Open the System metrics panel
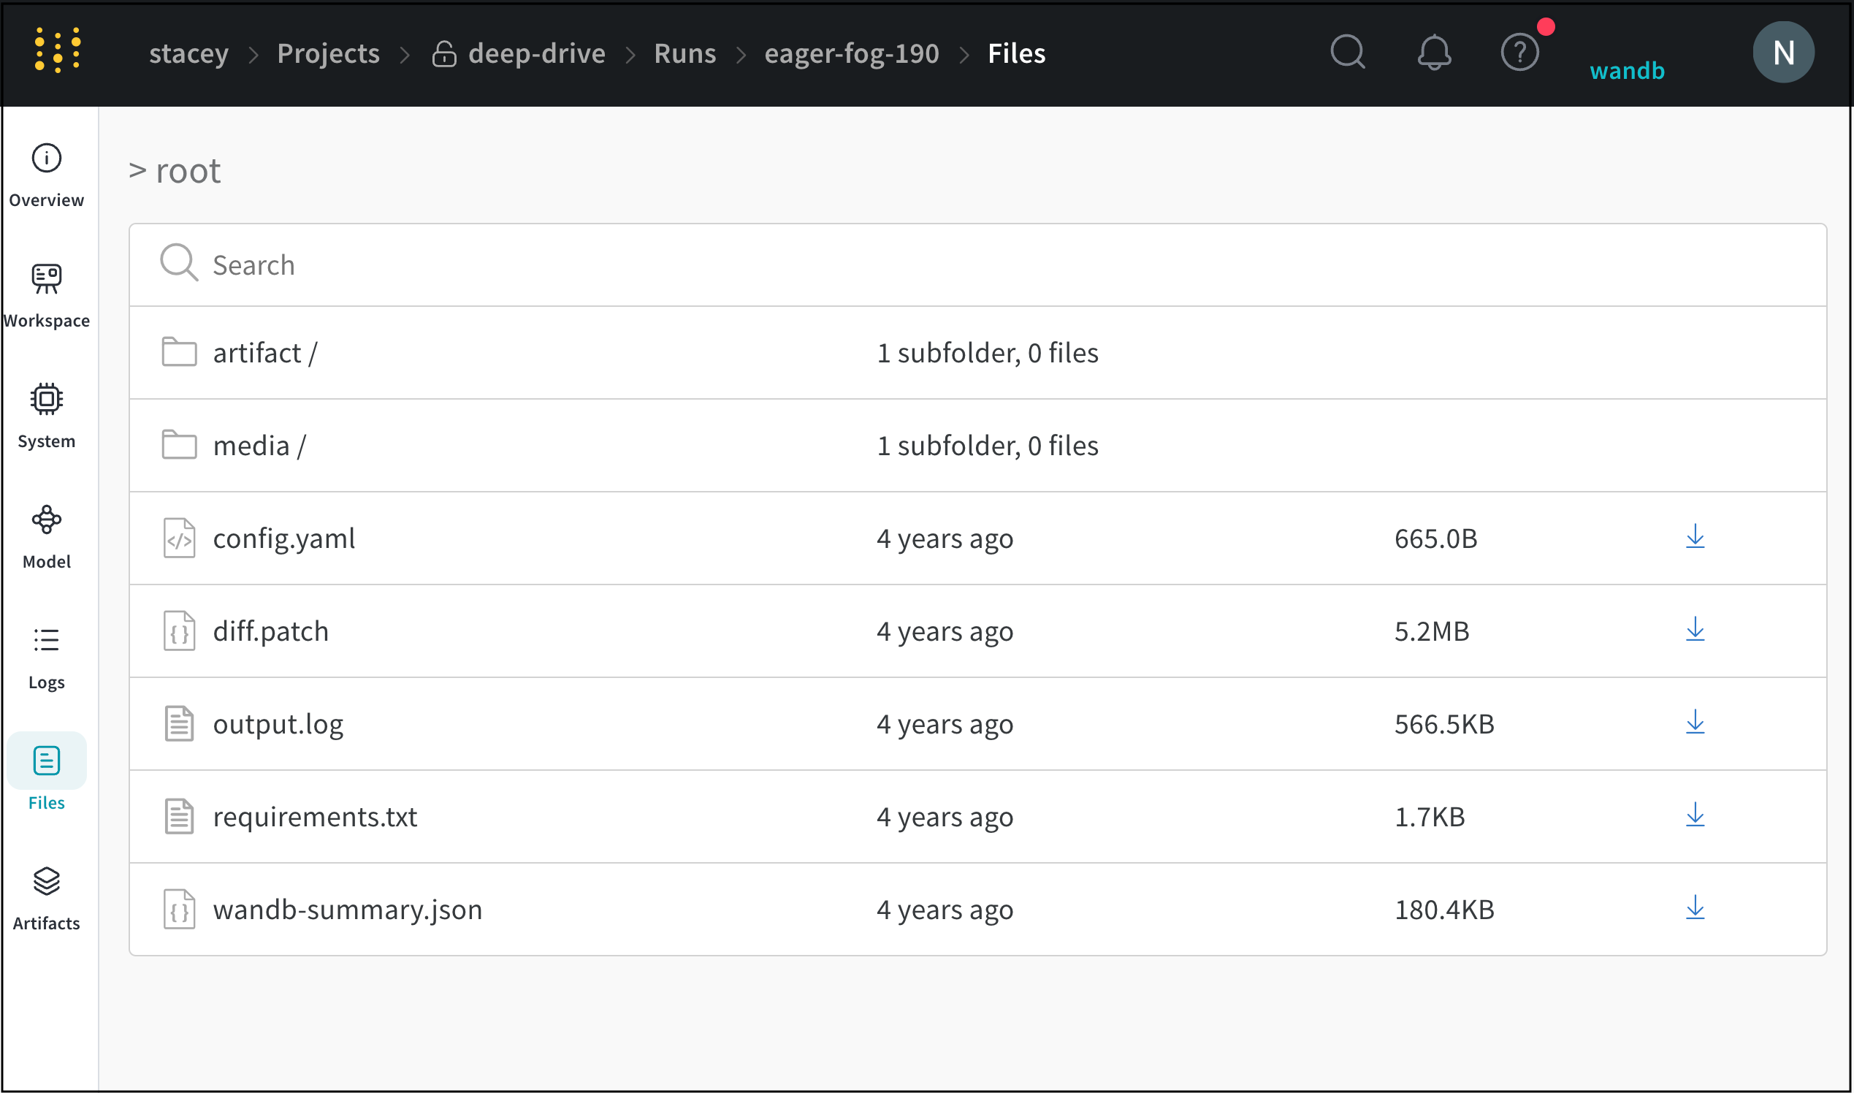1854x1093 pixels. [x=47, y=416]
